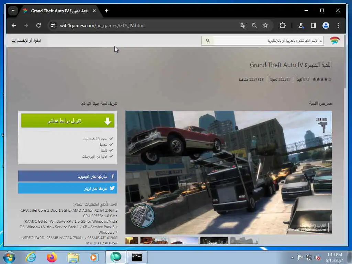Launch Firefox from the taskbar
352x264 pixels.
coord(52,257)
